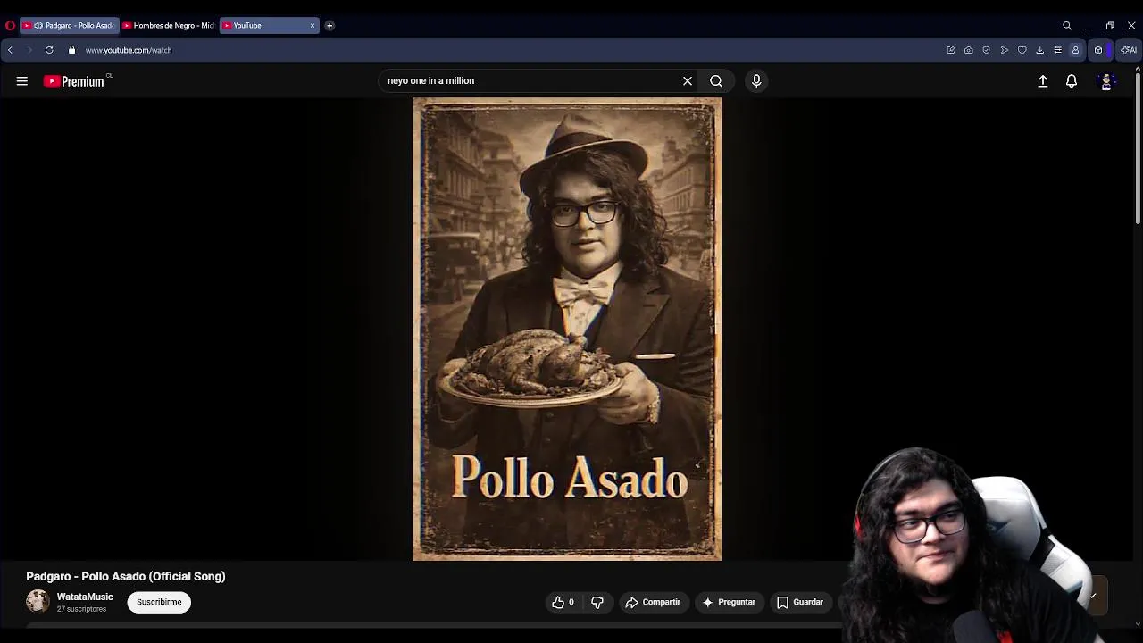Click the search box with neyo query
Screen dimensions: 1143x643
click(531, 80)
